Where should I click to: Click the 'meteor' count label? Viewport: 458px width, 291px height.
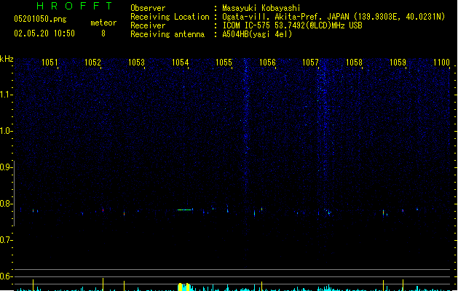(x=103, y=23)
